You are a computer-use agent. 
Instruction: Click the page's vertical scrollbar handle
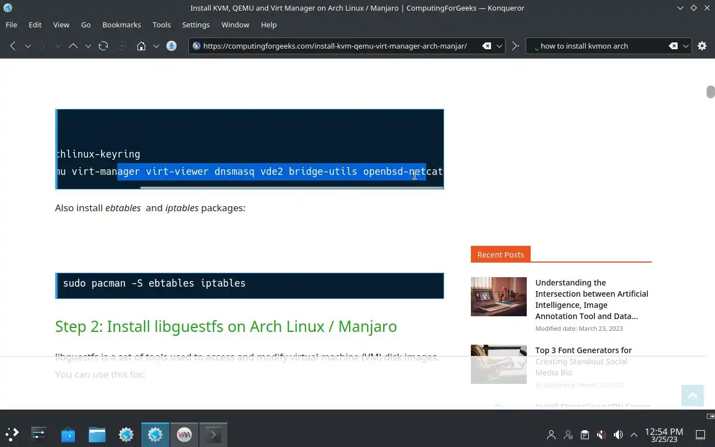pos(711,92)
